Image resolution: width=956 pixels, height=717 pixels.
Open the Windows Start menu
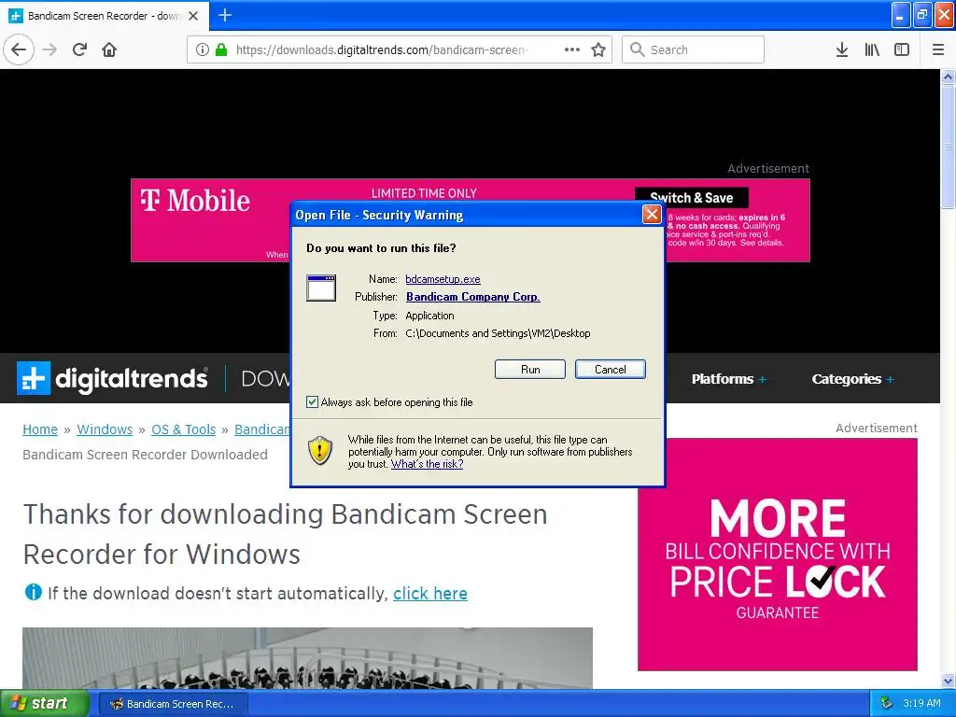45,704
